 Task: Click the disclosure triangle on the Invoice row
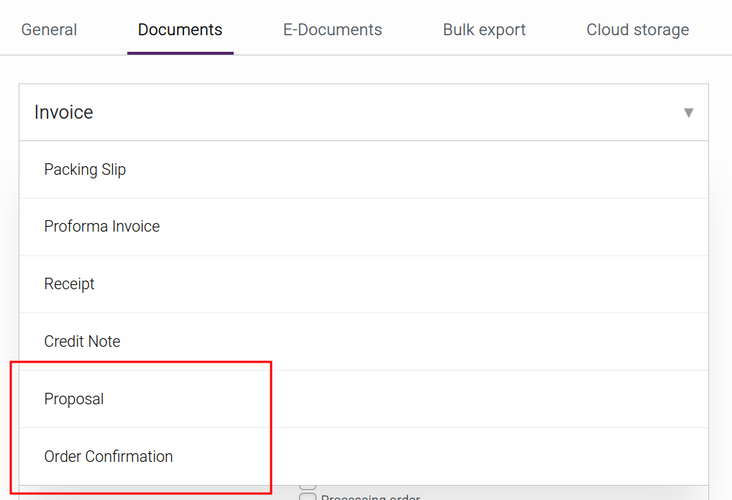tap(689, 112)
